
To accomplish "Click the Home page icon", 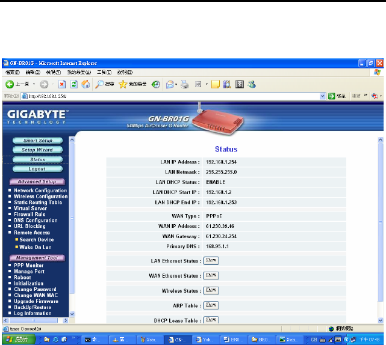I will coord(86,84).
